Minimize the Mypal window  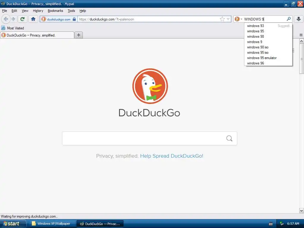click(286, 4)
